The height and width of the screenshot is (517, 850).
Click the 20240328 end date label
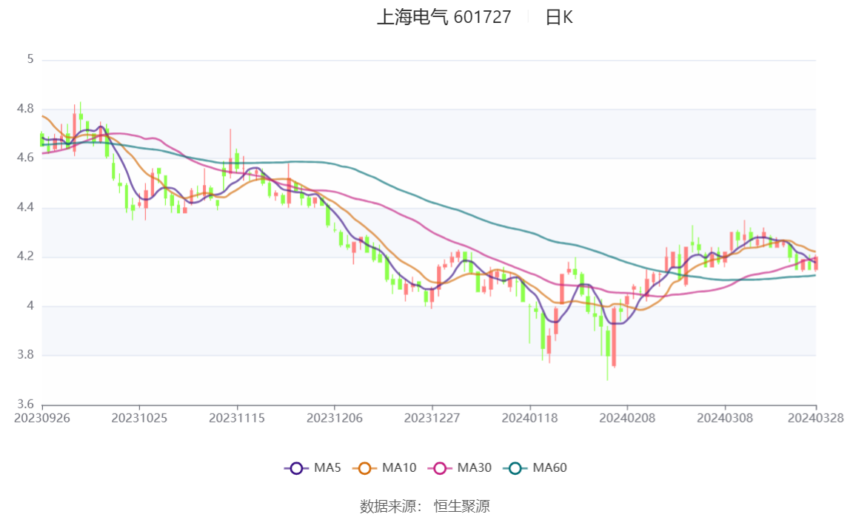tap(815, 418)
